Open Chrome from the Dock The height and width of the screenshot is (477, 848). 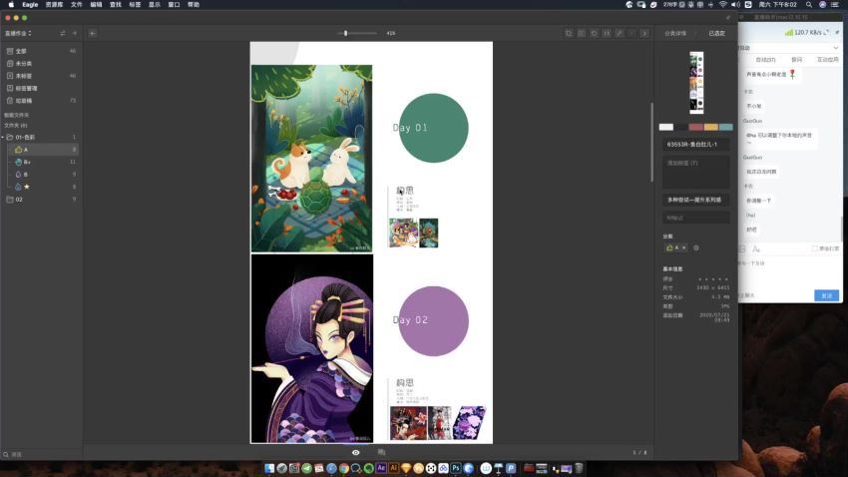coord(343,468)
